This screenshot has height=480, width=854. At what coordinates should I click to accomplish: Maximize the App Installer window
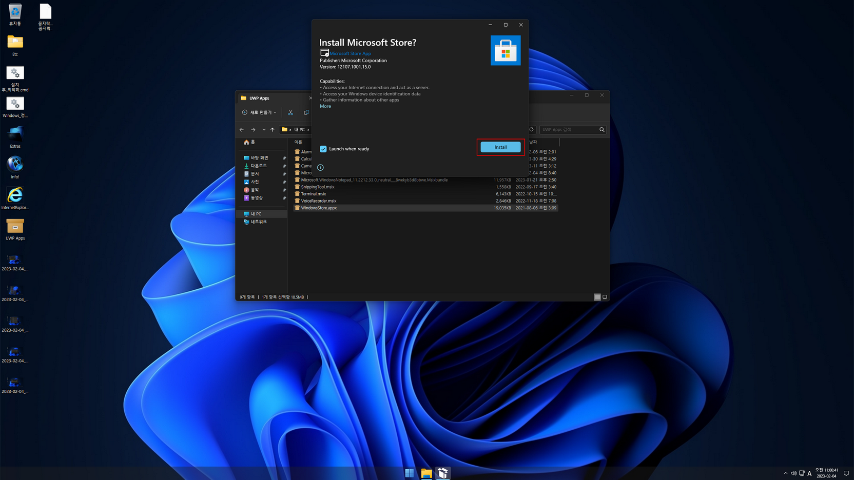tap(506, 25)
